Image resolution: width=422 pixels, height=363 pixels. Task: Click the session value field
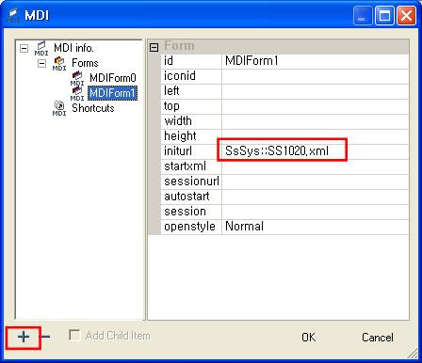click(316, 212)
